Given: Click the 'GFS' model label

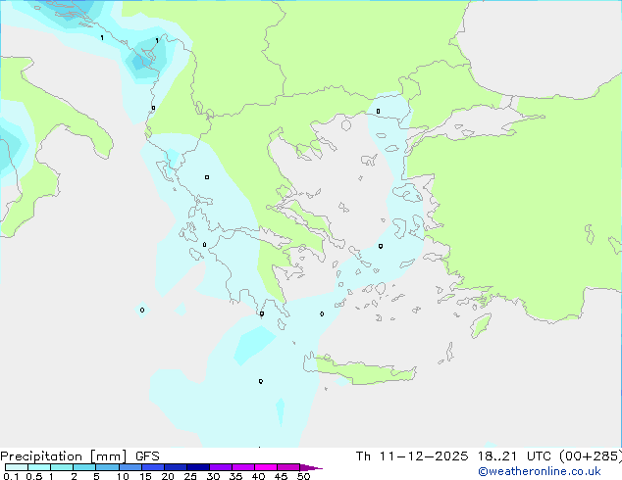Looking at the screenshot, I should pos(147,456).
